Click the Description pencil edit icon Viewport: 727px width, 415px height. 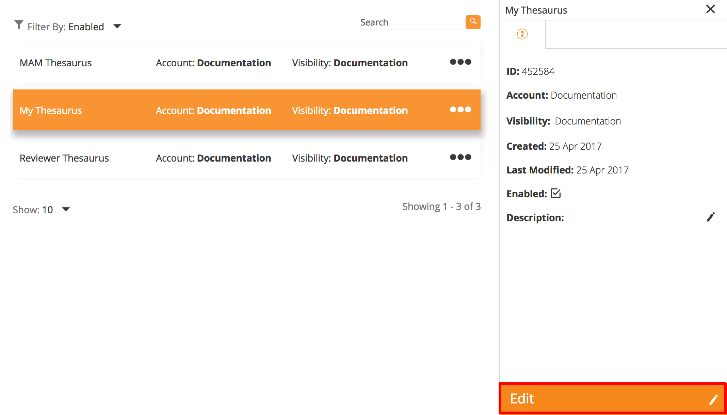[x=711, y=217]
